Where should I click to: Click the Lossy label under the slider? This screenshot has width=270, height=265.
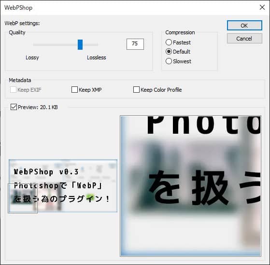(32, 57)
